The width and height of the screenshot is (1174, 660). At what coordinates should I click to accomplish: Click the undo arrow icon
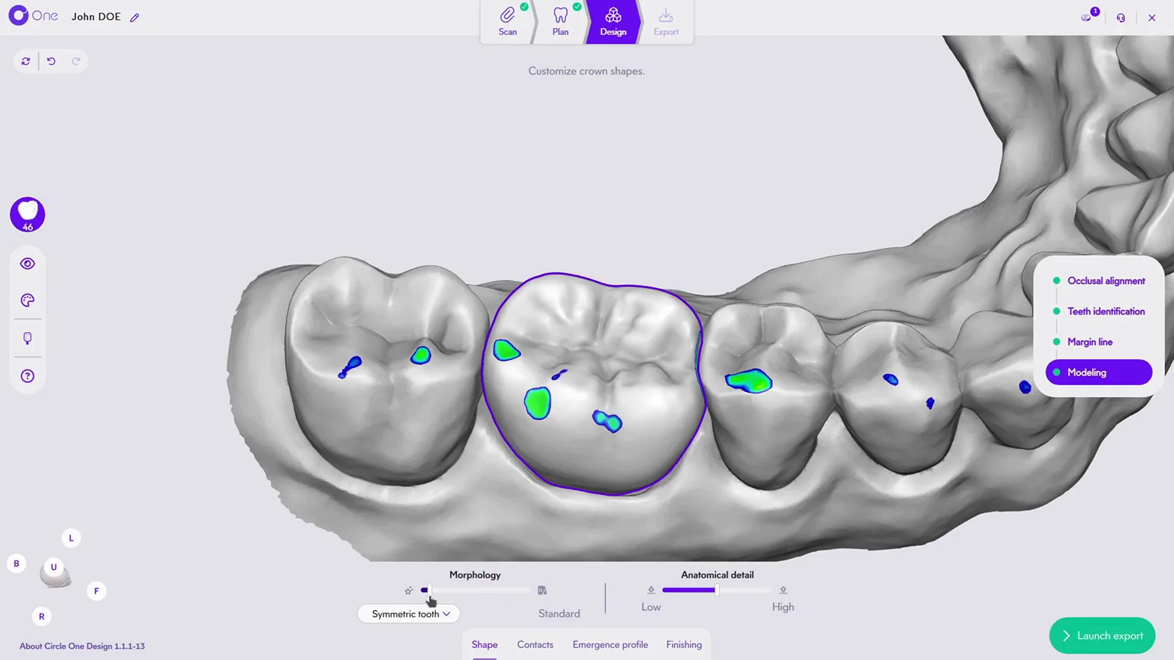[51, 61]
